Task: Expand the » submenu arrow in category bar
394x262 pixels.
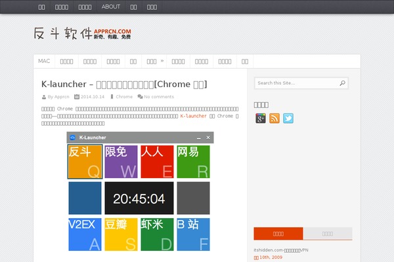Action: tap(162, 60)
